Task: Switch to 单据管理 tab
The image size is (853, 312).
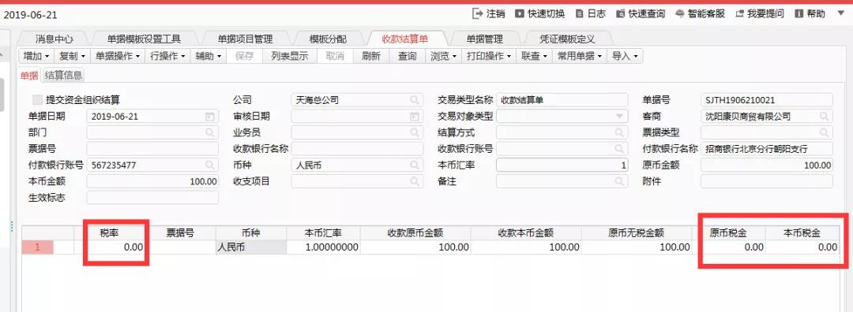Action: point(485,39)
